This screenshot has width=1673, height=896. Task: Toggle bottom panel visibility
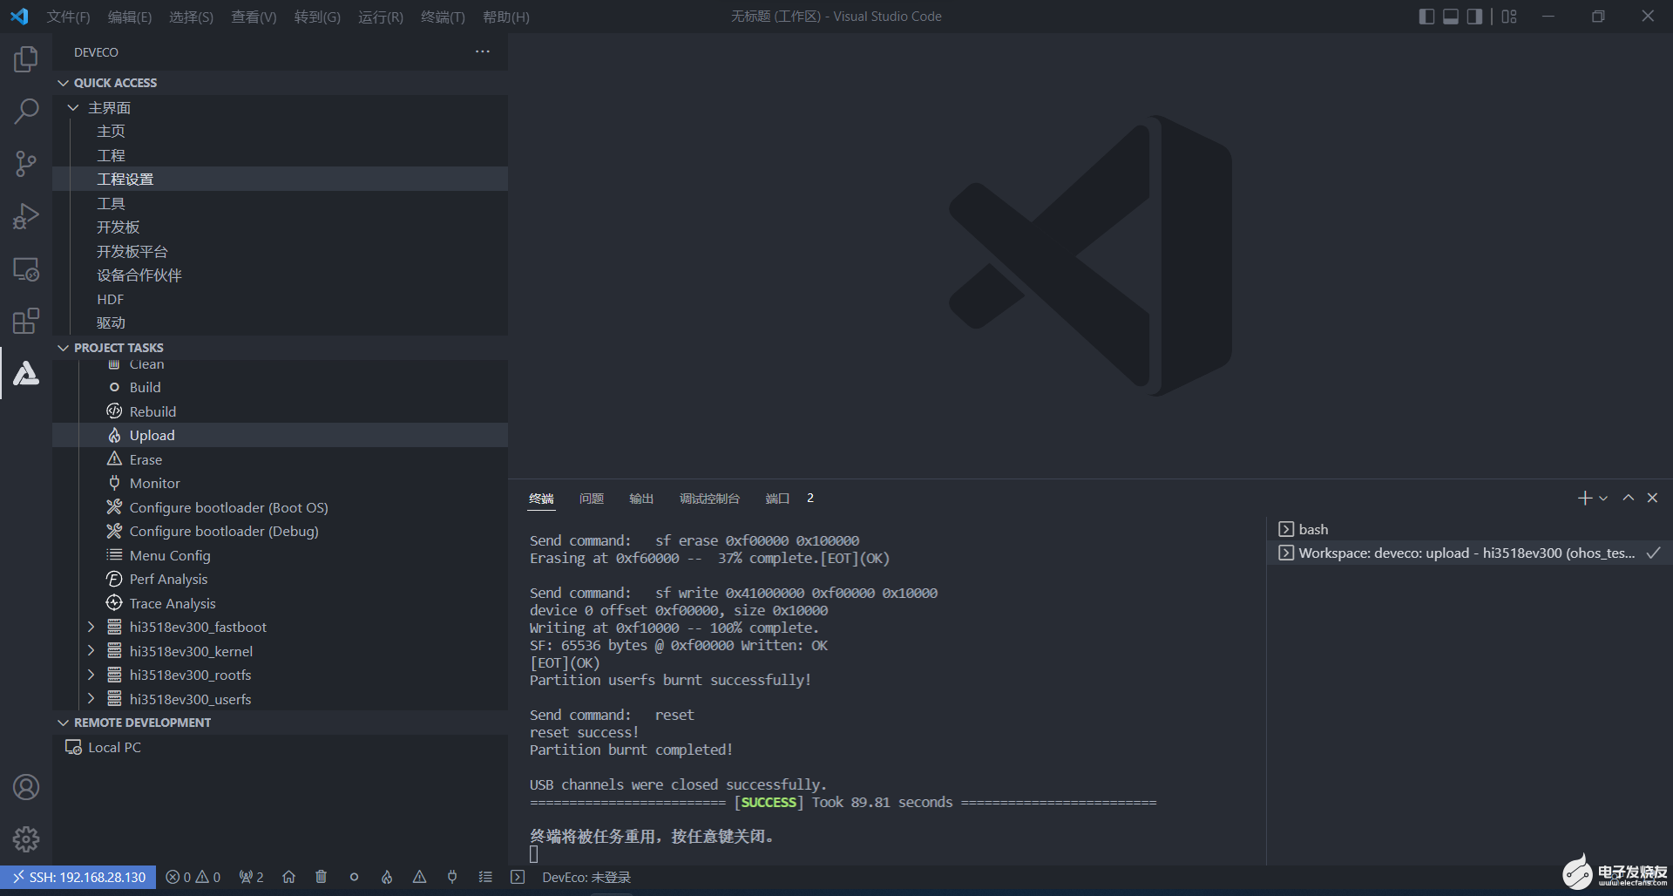point(1451,17)
